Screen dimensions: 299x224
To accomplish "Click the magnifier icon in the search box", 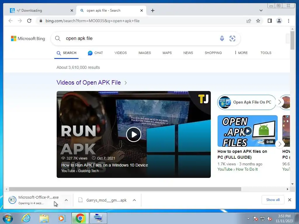I will pos(58,38).
